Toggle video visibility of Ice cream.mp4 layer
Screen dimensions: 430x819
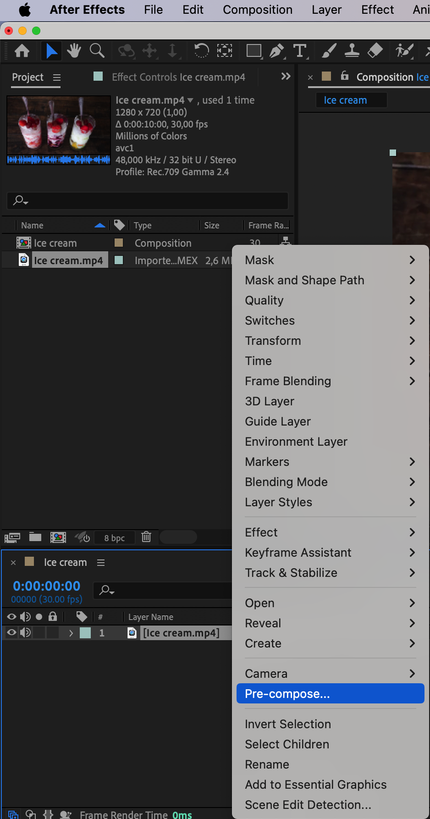pyautogui.click(x=12, y=633)
